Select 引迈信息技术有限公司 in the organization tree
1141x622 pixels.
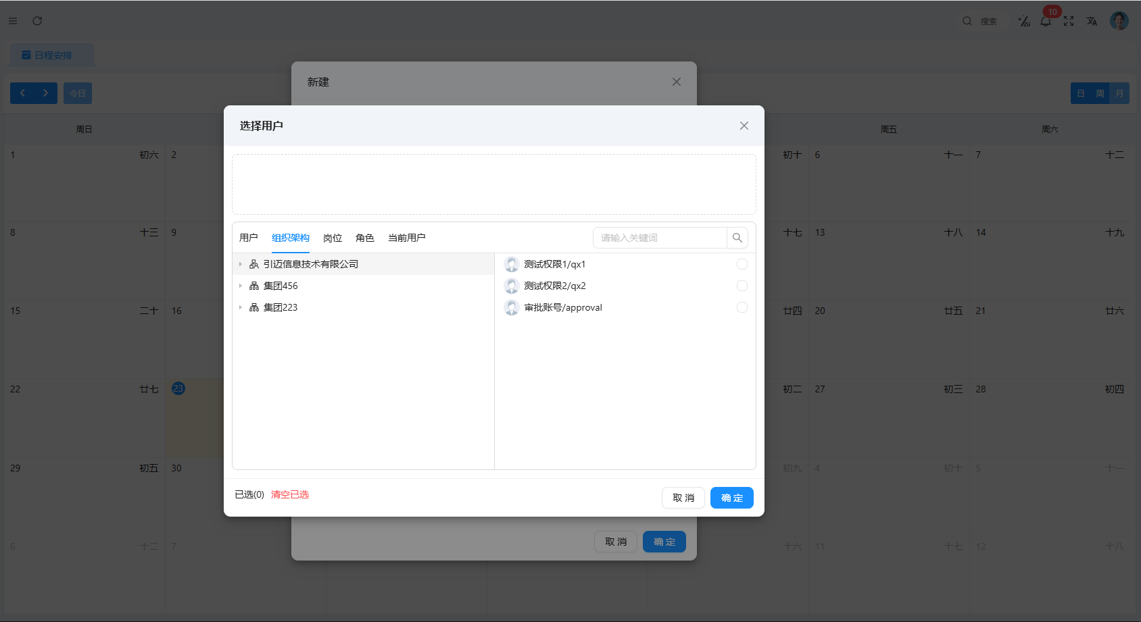311,264
